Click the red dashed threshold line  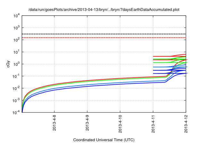[104, 38]
